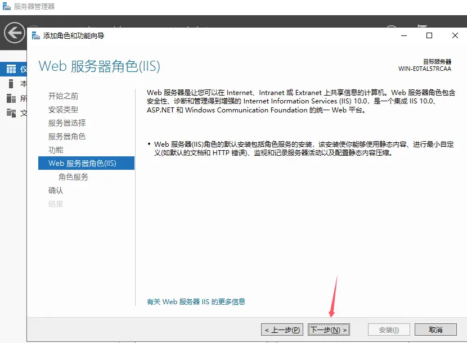Image resolution: width=467 pixels, height=343 pixels.
Task: Click the 下一步(N) button
Action: pos(329,330)
